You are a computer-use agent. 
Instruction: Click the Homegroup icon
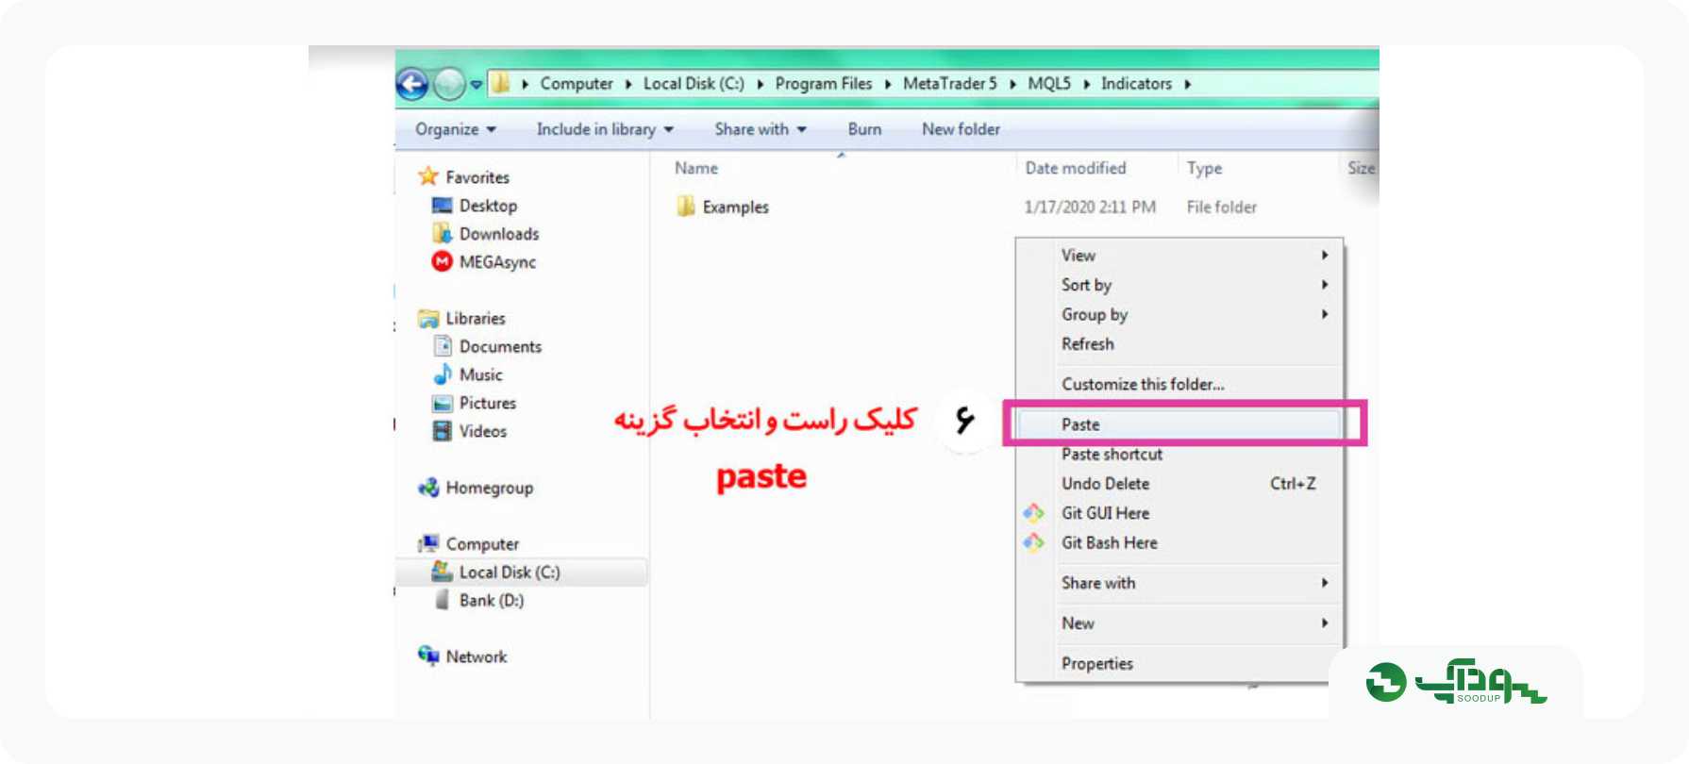428,488
